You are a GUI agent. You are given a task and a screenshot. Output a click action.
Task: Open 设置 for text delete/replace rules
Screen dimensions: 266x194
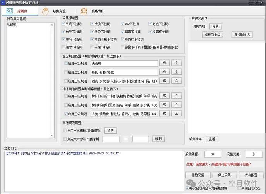pyautogui.click(x=111, y=130)
